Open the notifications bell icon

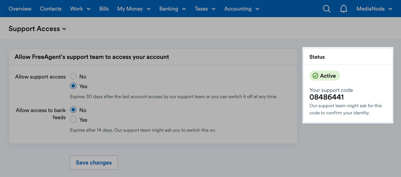pos(343,9)
